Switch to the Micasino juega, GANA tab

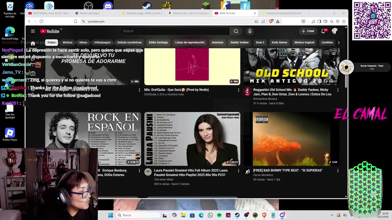point(142,13)
